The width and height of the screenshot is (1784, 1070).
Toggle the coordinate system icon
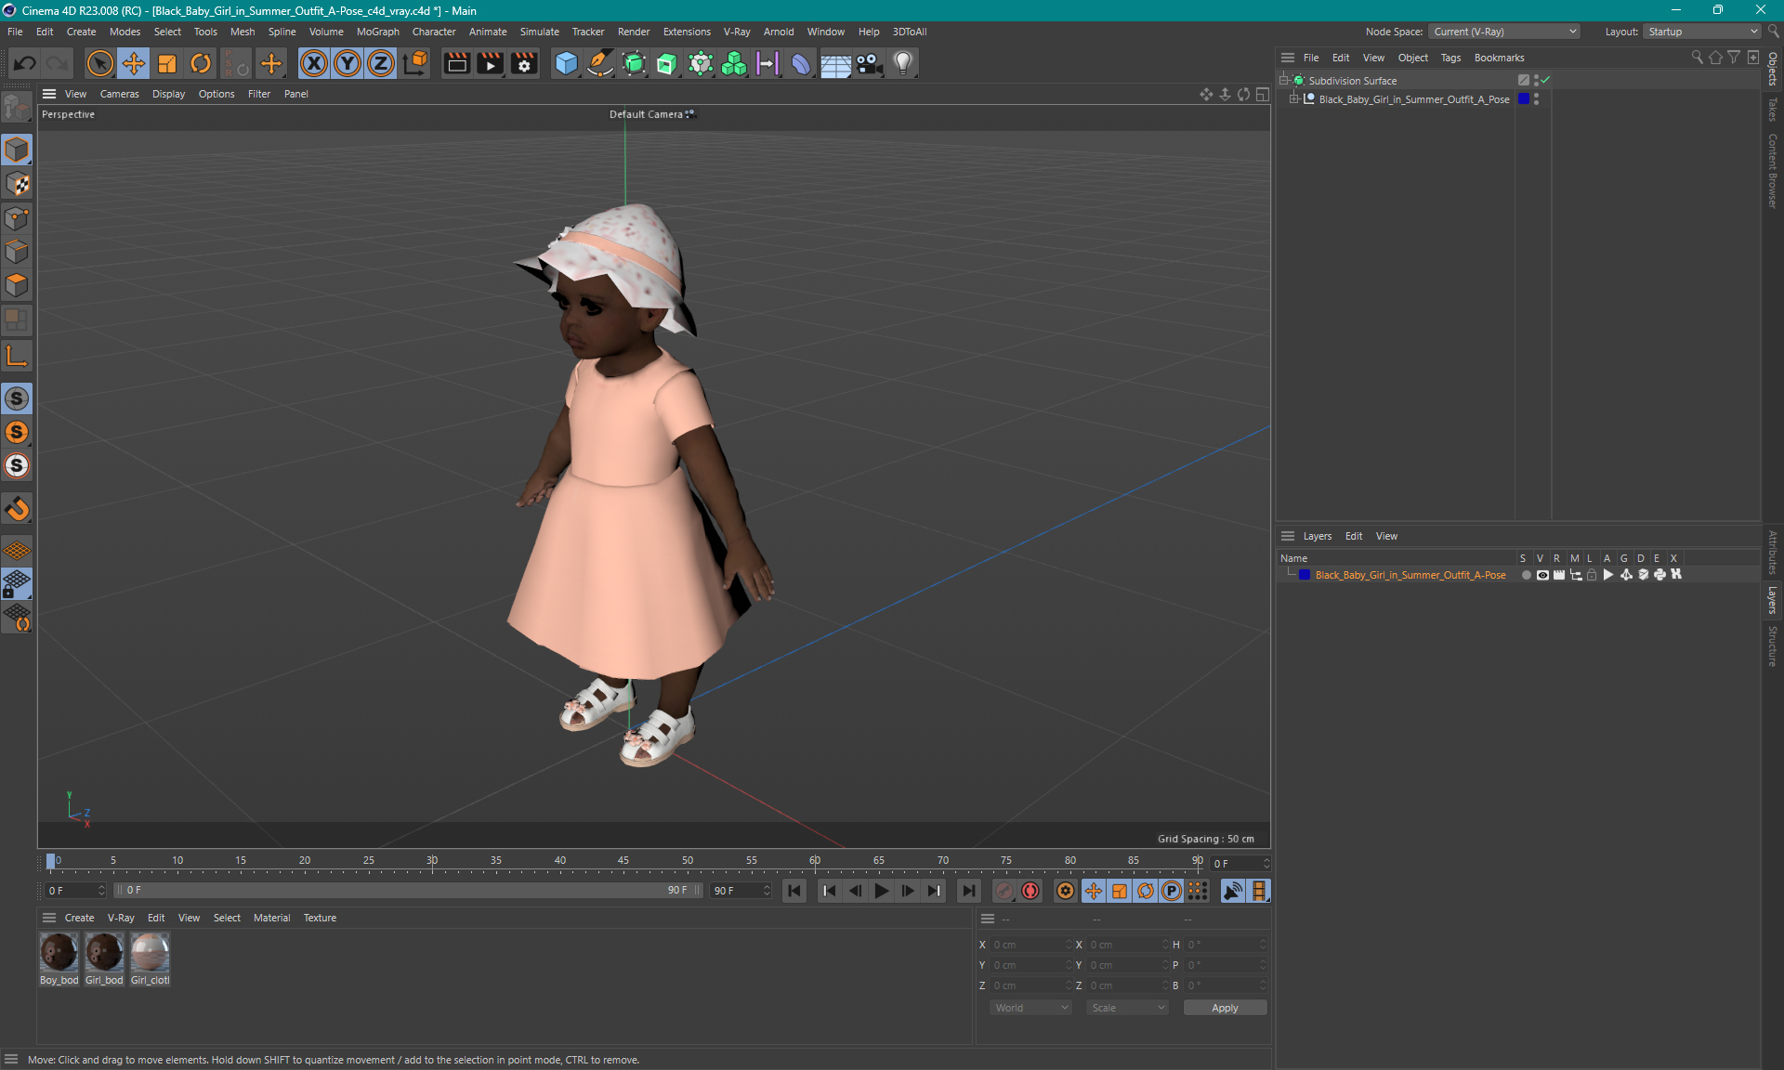point(415,63)
